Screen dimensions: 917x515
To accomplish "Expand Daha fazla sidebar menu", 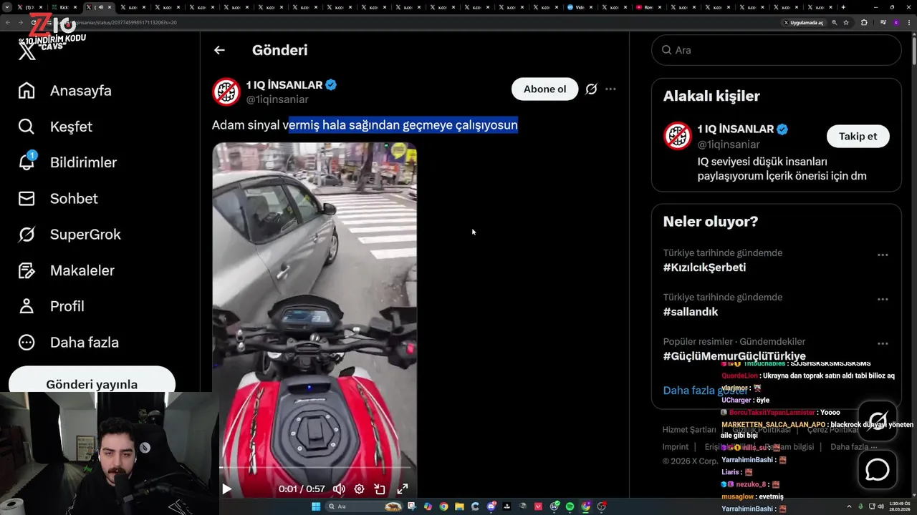I will 68,342.
